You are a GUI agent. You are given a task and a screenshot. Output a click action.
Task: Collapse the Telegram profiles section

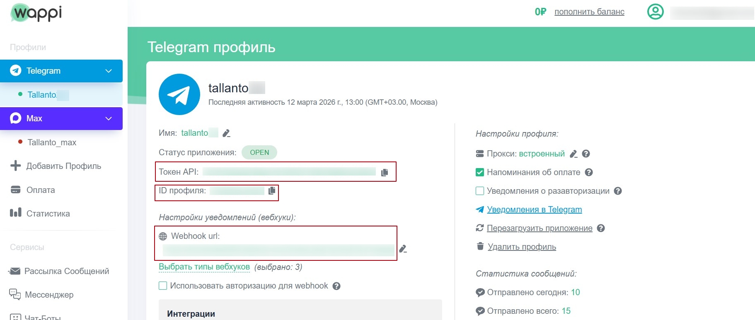tap(109, 71)
